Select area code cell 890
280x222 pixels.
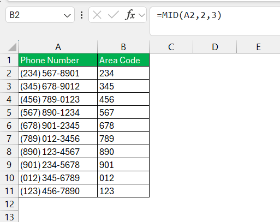(123, 152)
